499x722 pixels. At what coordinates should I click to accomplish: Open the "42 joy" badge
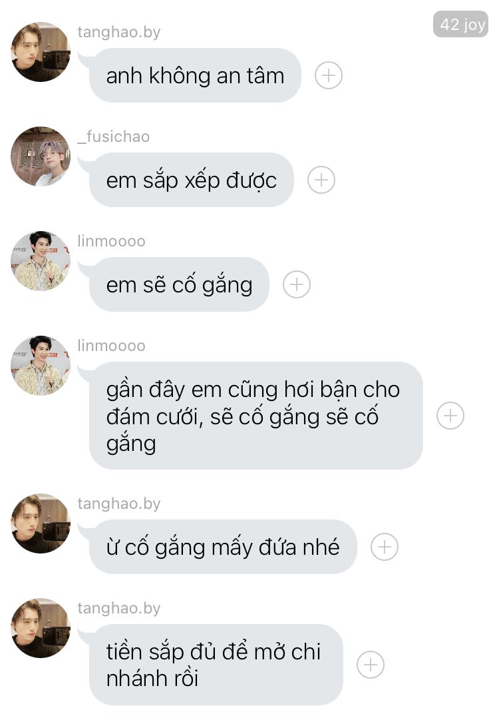coord(460,24)
